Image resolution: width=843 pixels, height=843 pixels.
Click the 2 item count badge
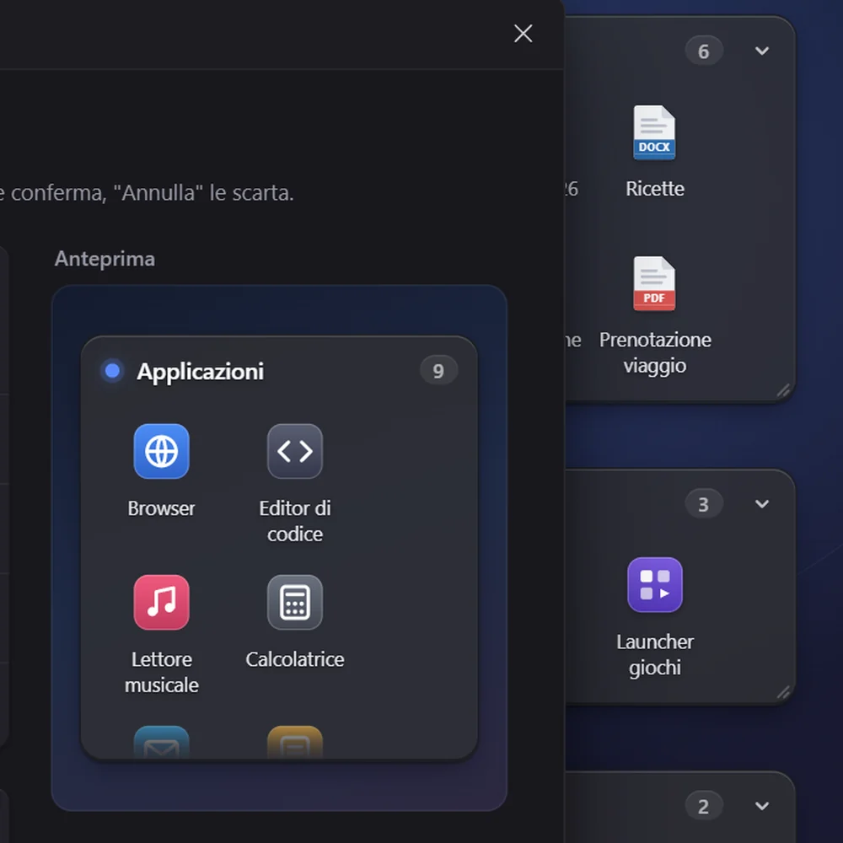(x=704, y=807)
